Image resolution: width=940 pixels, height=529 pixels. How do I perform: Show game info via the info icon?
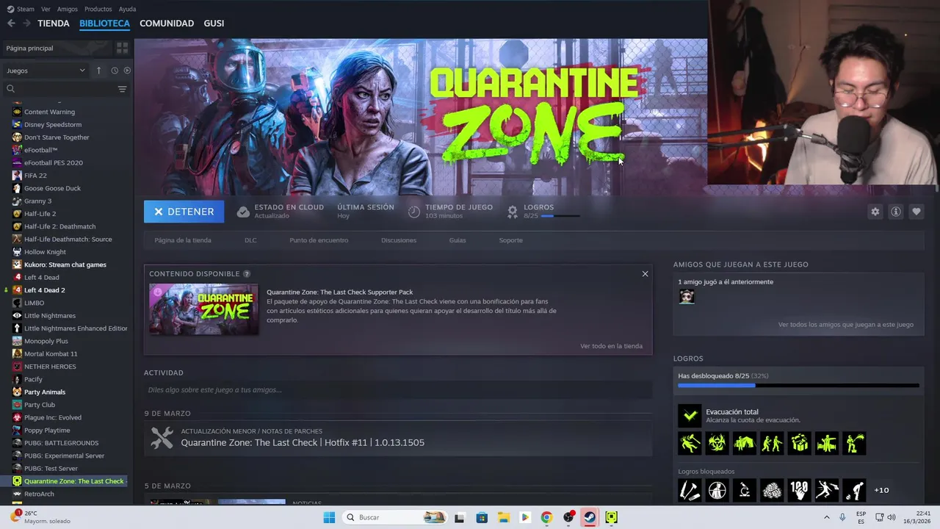pos(895,212)
